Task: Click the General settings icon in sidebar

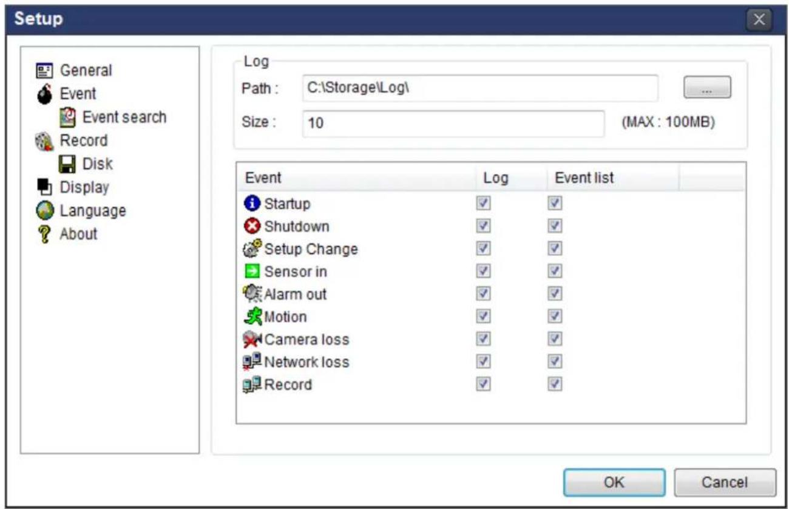Action: tap(44, 70)
